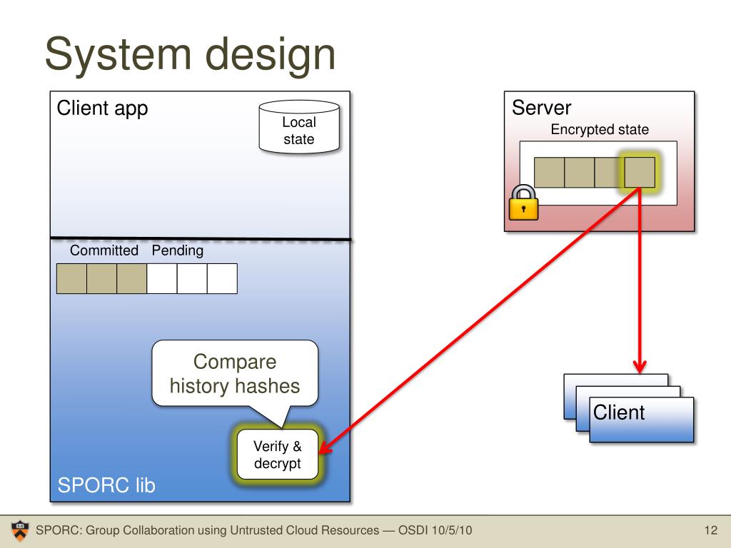The image size is (731, 548).
Task: Click the highlighted block in Encrypted state
Action: 640,173
